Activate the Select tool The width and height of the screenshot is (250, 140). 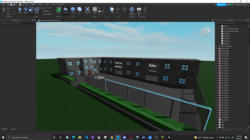tap(20, 10)
